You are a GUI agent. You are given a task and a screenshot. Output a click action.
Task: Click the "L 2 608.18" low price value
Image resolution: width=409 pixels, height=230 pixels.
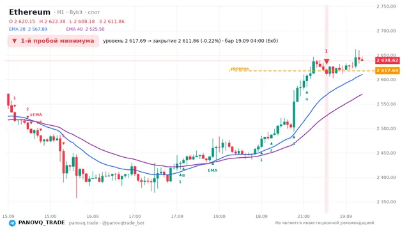point(82,21)
